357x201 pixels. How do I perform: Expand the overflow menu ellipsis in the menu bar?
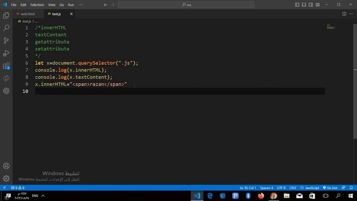(x=81, y=5)
